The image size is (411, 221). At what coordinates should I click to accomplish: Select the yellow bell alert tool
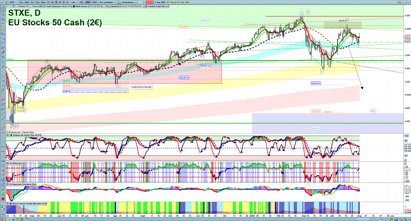(x=3, y=29)
